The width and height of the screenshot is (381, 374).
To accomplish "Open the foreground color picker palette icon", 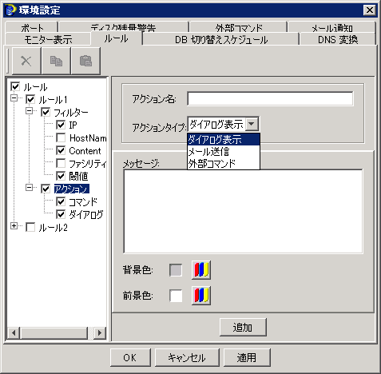I will (x=201, y=296).
